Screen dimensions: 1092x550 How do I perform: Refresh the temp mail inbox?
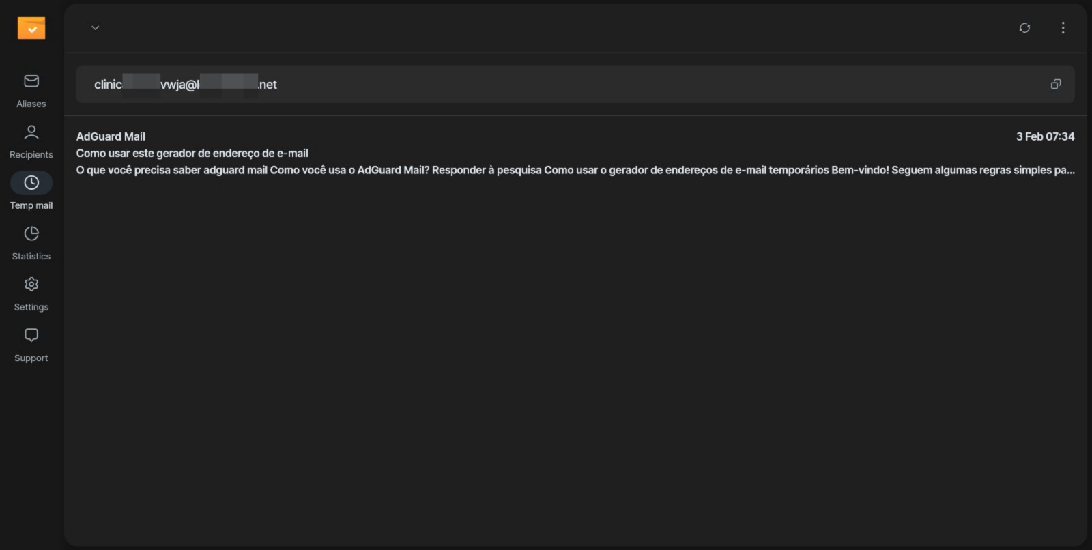pyautogui.click(x=1024, y=28)
